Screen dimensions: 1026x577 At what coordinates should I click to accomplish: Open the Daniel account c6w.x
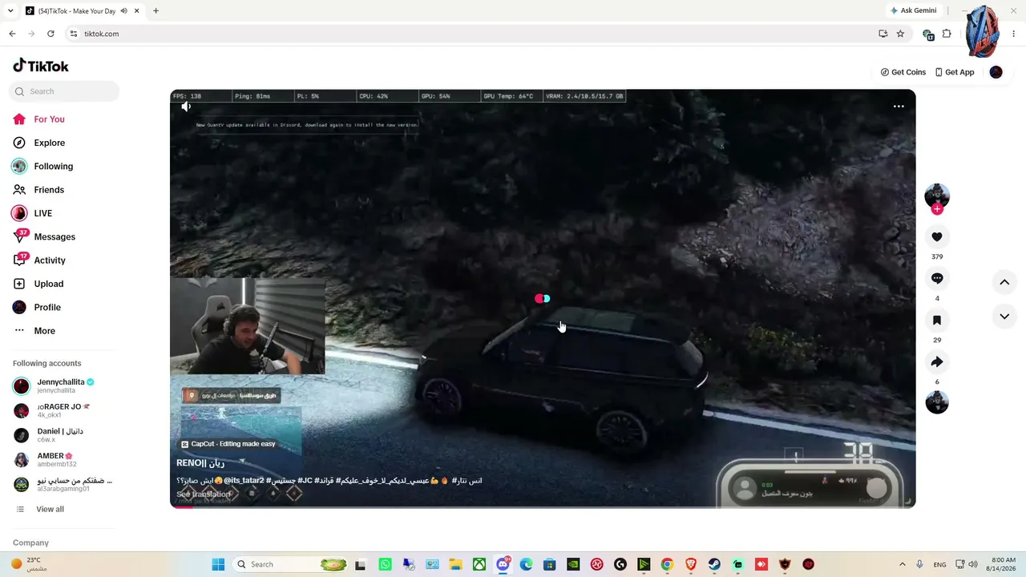[x=63, y=435]
